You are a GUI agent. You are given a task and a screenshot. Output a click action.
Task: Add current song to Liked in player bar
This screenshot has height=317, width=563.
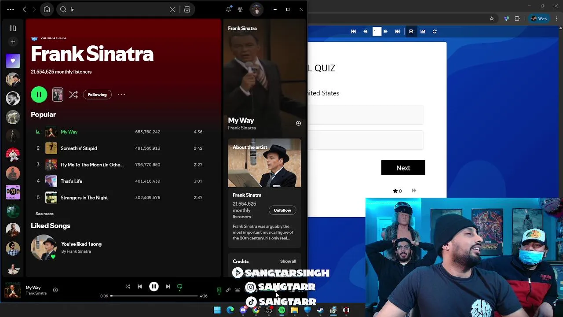[x=55, y=290]
